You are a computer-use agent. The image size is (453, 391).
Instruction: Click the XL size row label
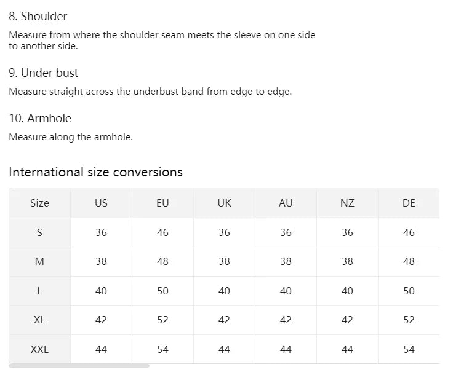click(x=39, y=320)
